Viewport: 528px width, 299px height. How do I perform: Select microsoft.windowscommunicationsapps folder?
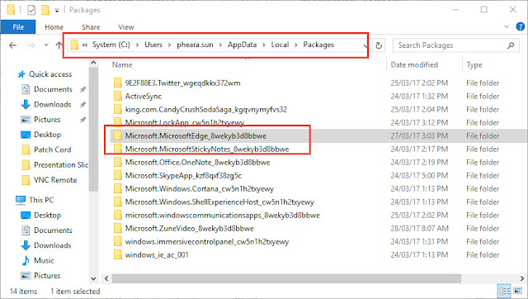point(222,215)
